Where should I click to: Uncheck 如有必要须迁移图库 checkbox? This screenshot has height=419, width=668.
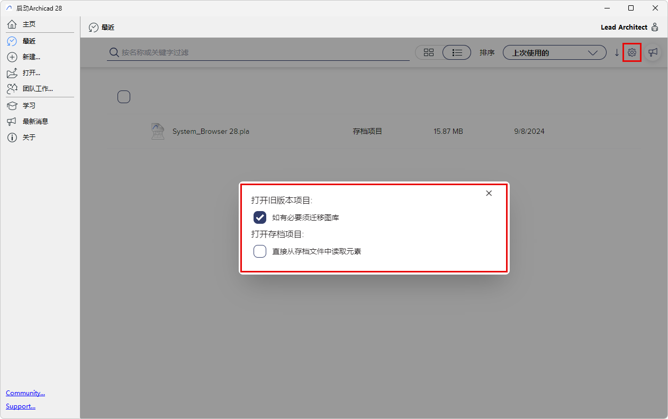260,217
